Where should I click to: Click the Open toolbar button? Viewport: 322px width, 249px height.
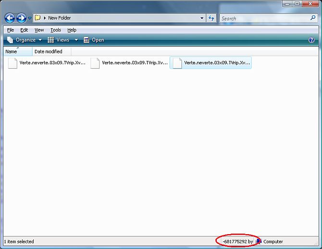click(x=94, y=40)
